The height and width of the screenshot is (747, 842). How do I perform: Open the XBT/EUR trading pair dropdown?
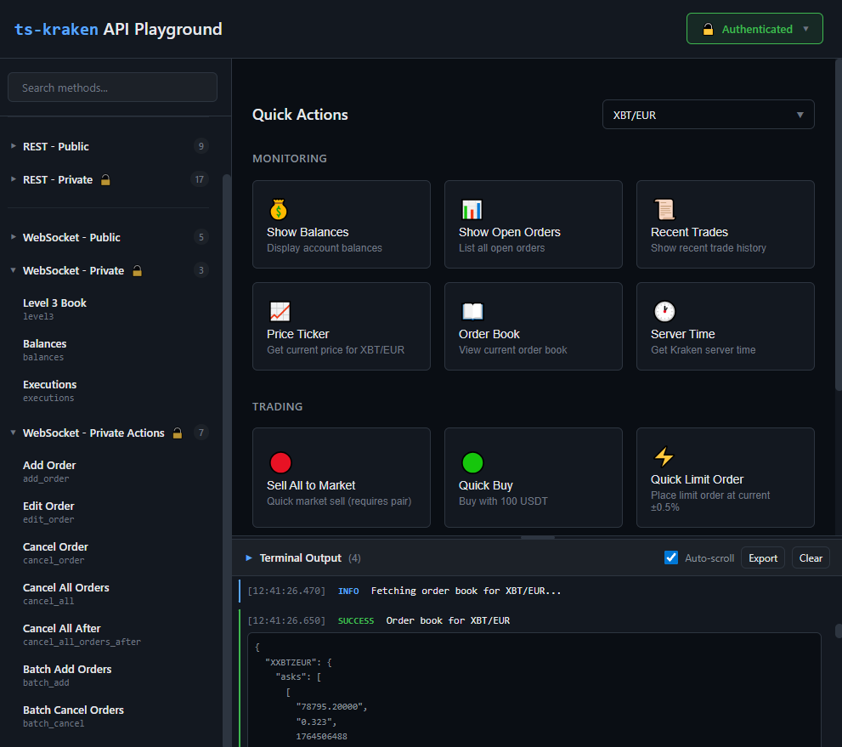point(708,114)
